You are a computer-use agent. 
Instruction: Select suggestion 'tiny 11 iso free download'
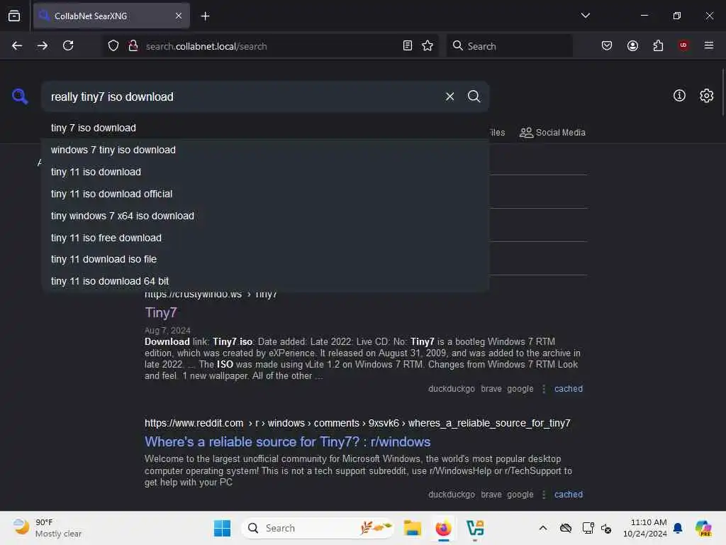pyautogui.click(x=265, y=238)
